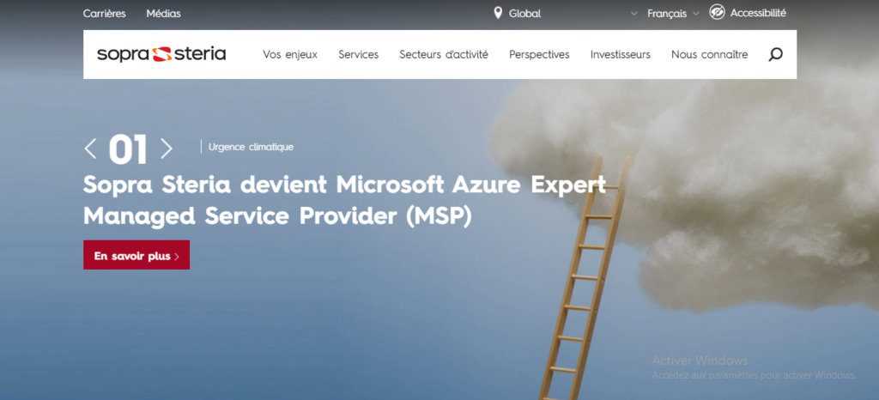
Task: Click the slide number 01
Action: pos(128,149)
